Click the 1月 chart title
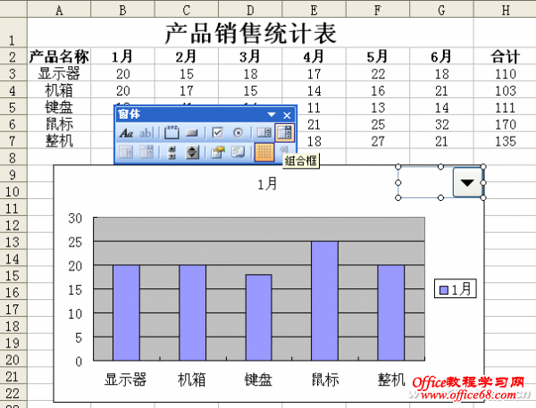 [267, 185]
